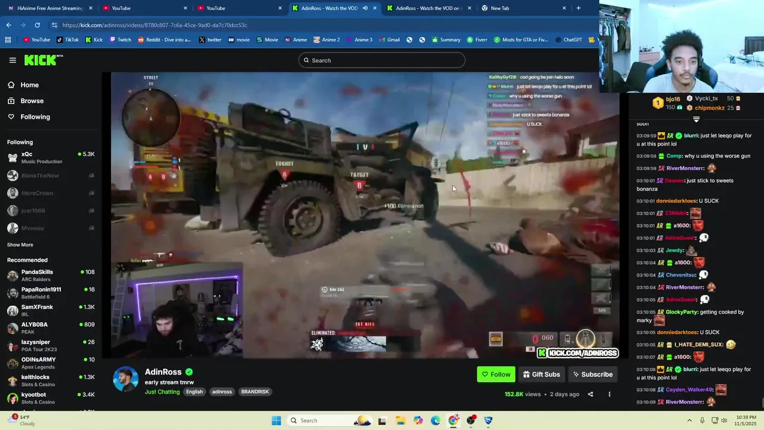Go to Browse in Kick sidebar
The width and height of the screenshot is (764, 430).
coord(26,101)
